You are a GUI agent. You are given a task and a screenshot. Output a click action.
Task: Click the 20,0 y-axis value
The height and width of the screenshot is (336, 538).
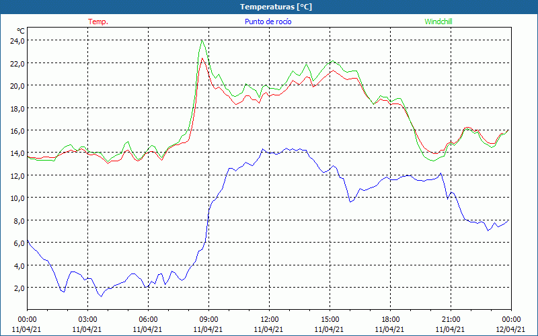tap(17, 86)
